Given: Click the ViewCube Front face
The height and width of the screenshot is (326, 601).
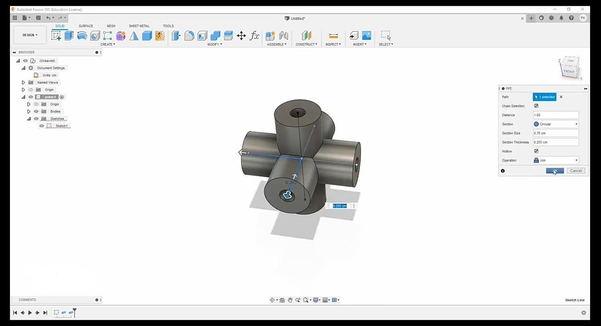Looking at the screenshot, I should [x=569, y=71].
